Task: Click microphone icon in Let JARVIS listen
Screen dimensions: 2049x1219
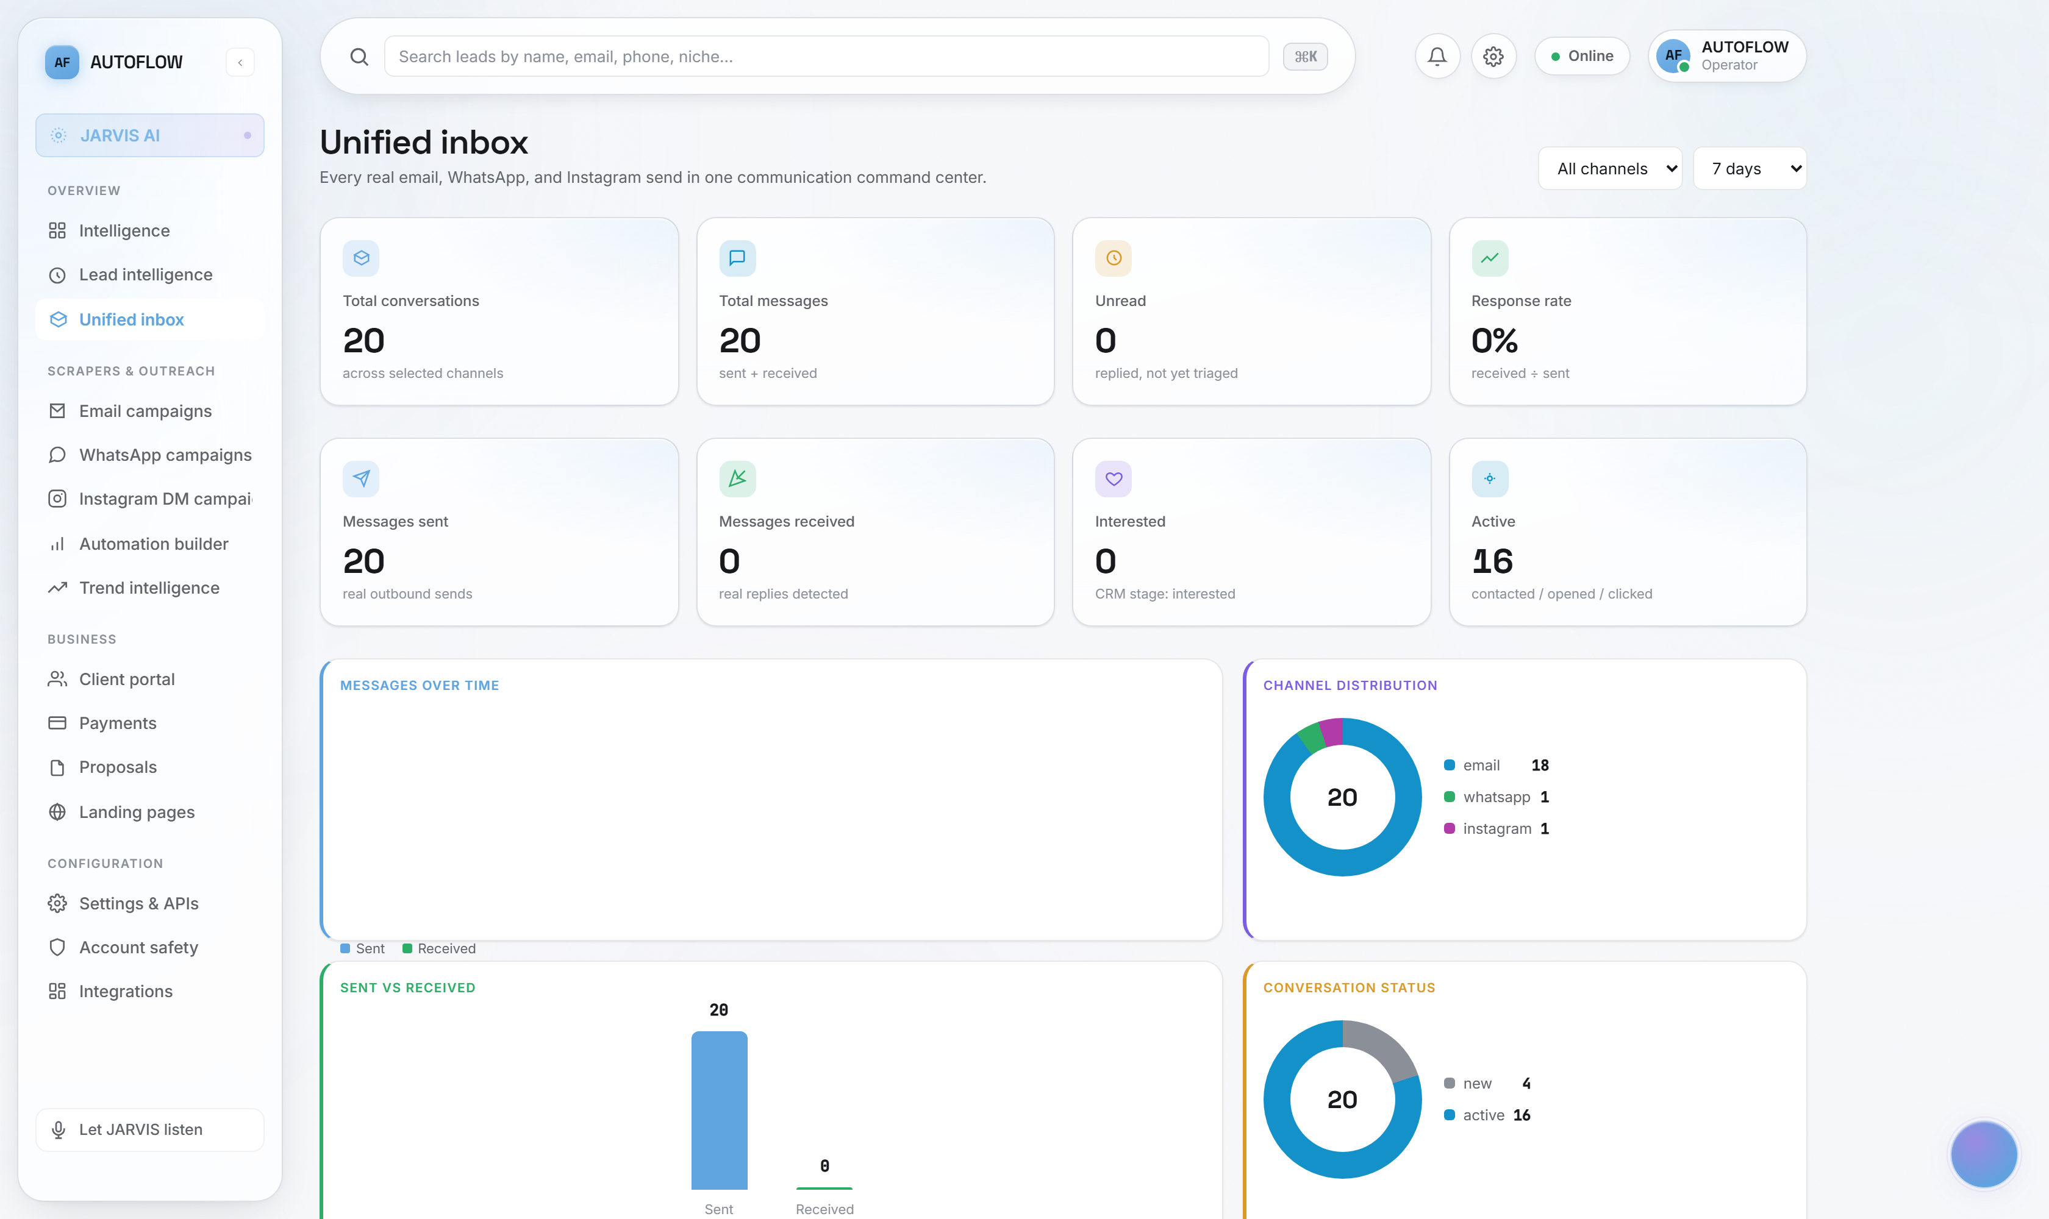Action: pyautogui.click(x=59, y=1130)
